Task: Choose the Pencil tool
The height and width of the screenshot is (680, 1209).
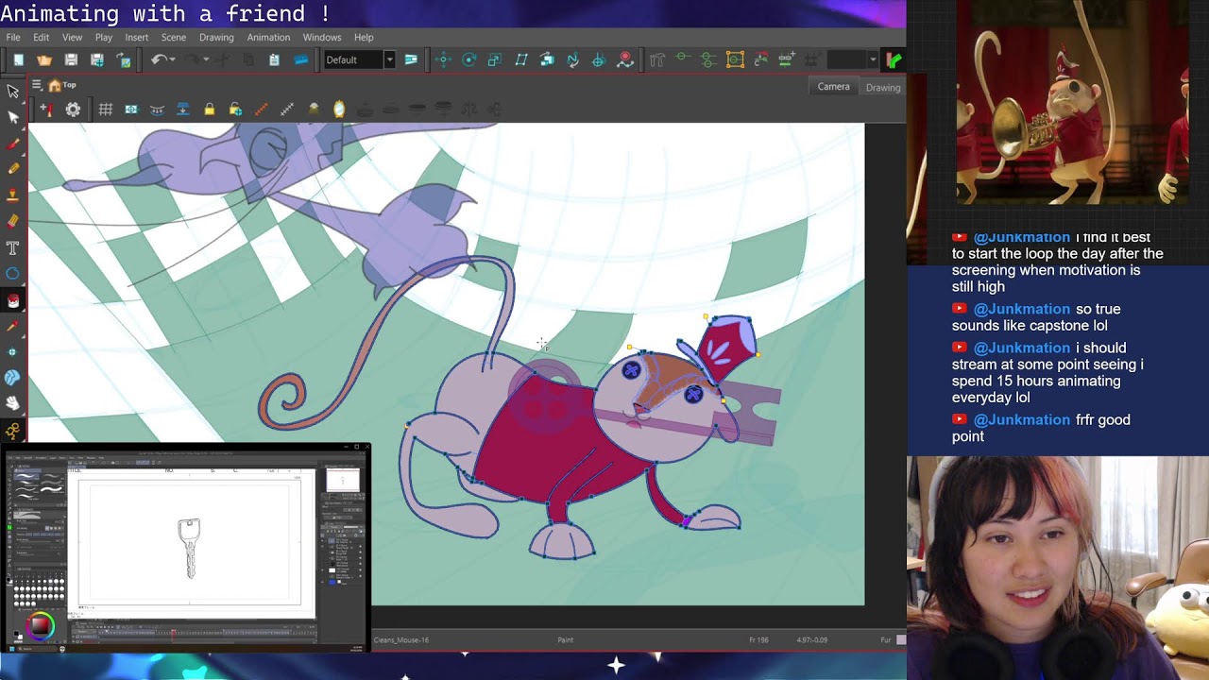Action: [x=13, y=169]
